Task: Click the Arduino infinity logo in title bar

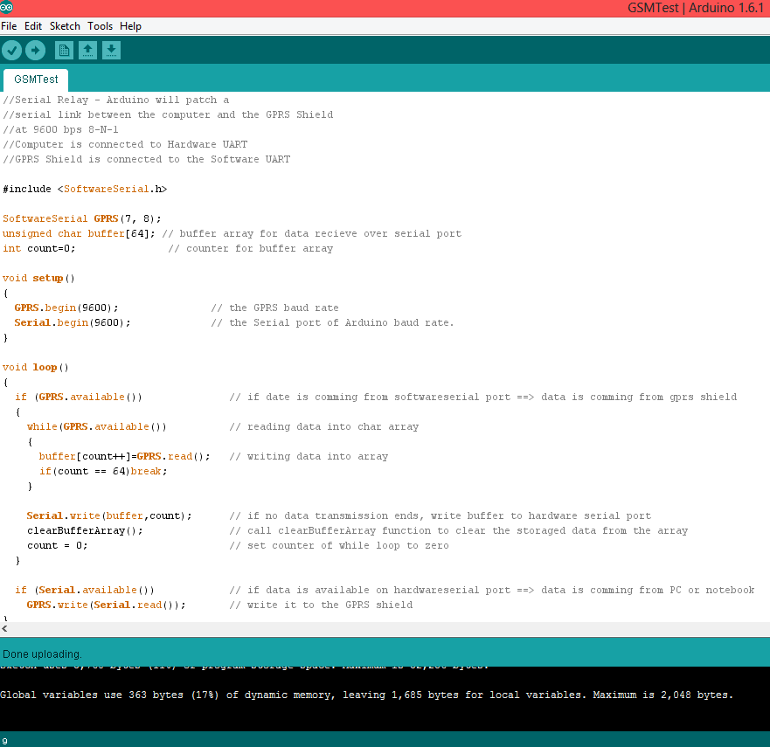Action: point(6,7)
